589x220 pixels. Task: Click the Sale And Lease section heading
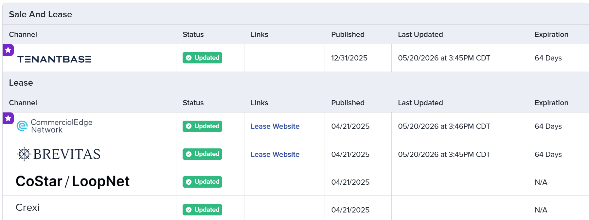tap(41, 14)
